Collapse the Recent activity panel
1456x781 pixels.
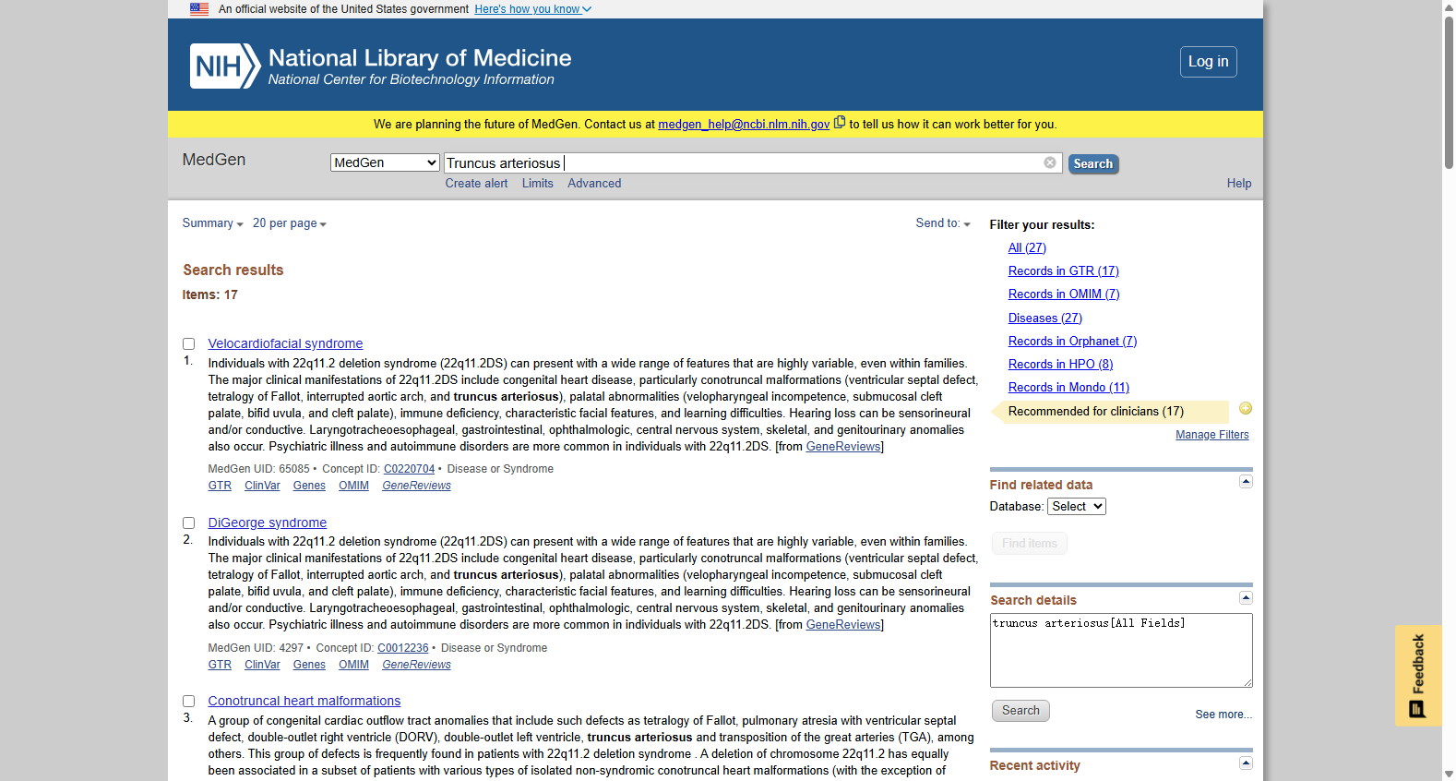pos(1246,763)
